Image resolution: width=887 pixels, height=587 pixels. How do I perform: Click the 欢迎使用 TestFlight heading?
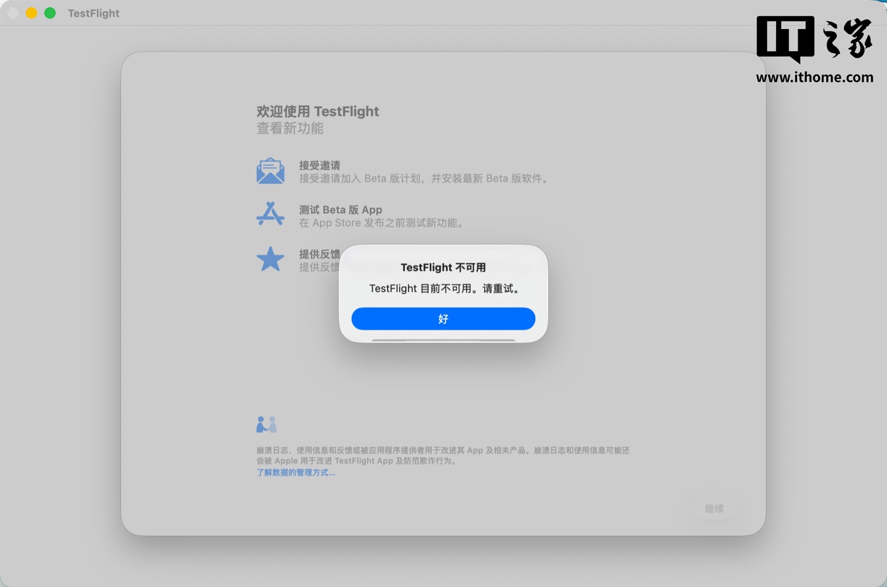[317, 111]
